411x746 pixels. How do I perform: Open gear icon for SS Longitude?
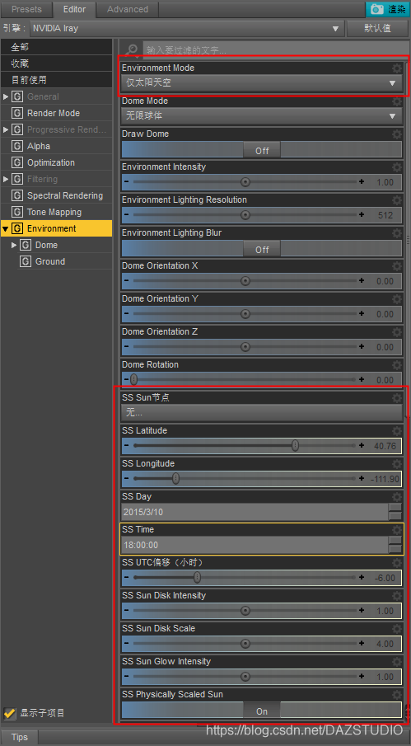[397, 464]
